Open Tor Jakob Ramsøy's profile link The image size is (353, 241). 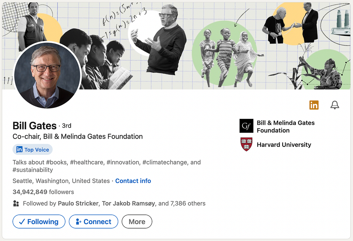(x=129, y=203)
